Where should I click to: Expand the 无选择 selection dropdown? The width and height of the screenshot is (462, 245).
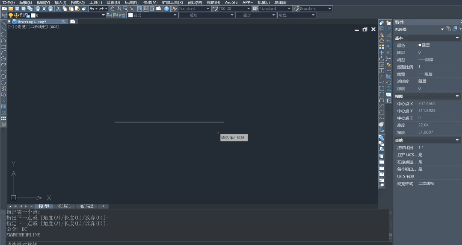(x=442, y=29)
